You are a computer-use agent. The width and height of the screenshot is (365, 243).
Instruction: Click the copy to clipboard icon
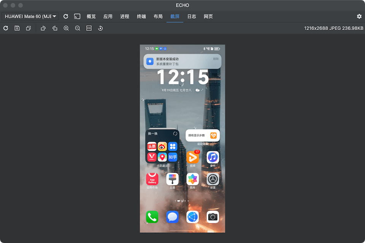pyautogui.click(x=29, y=28)
